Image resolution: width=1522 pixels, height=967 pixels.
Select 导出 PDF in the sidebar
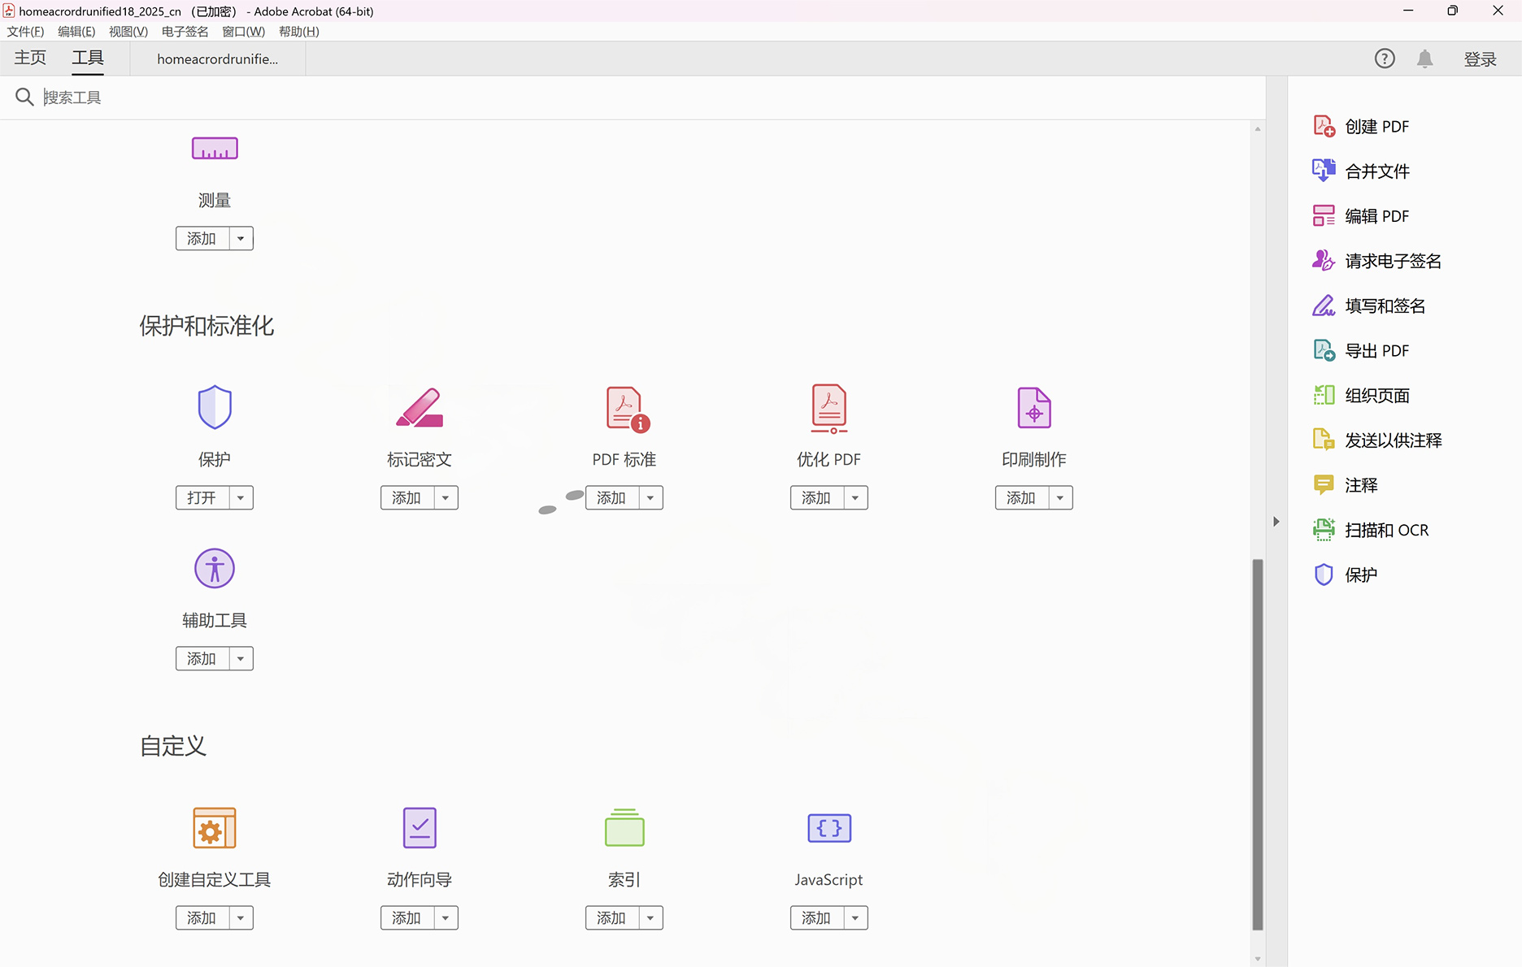1362,351
